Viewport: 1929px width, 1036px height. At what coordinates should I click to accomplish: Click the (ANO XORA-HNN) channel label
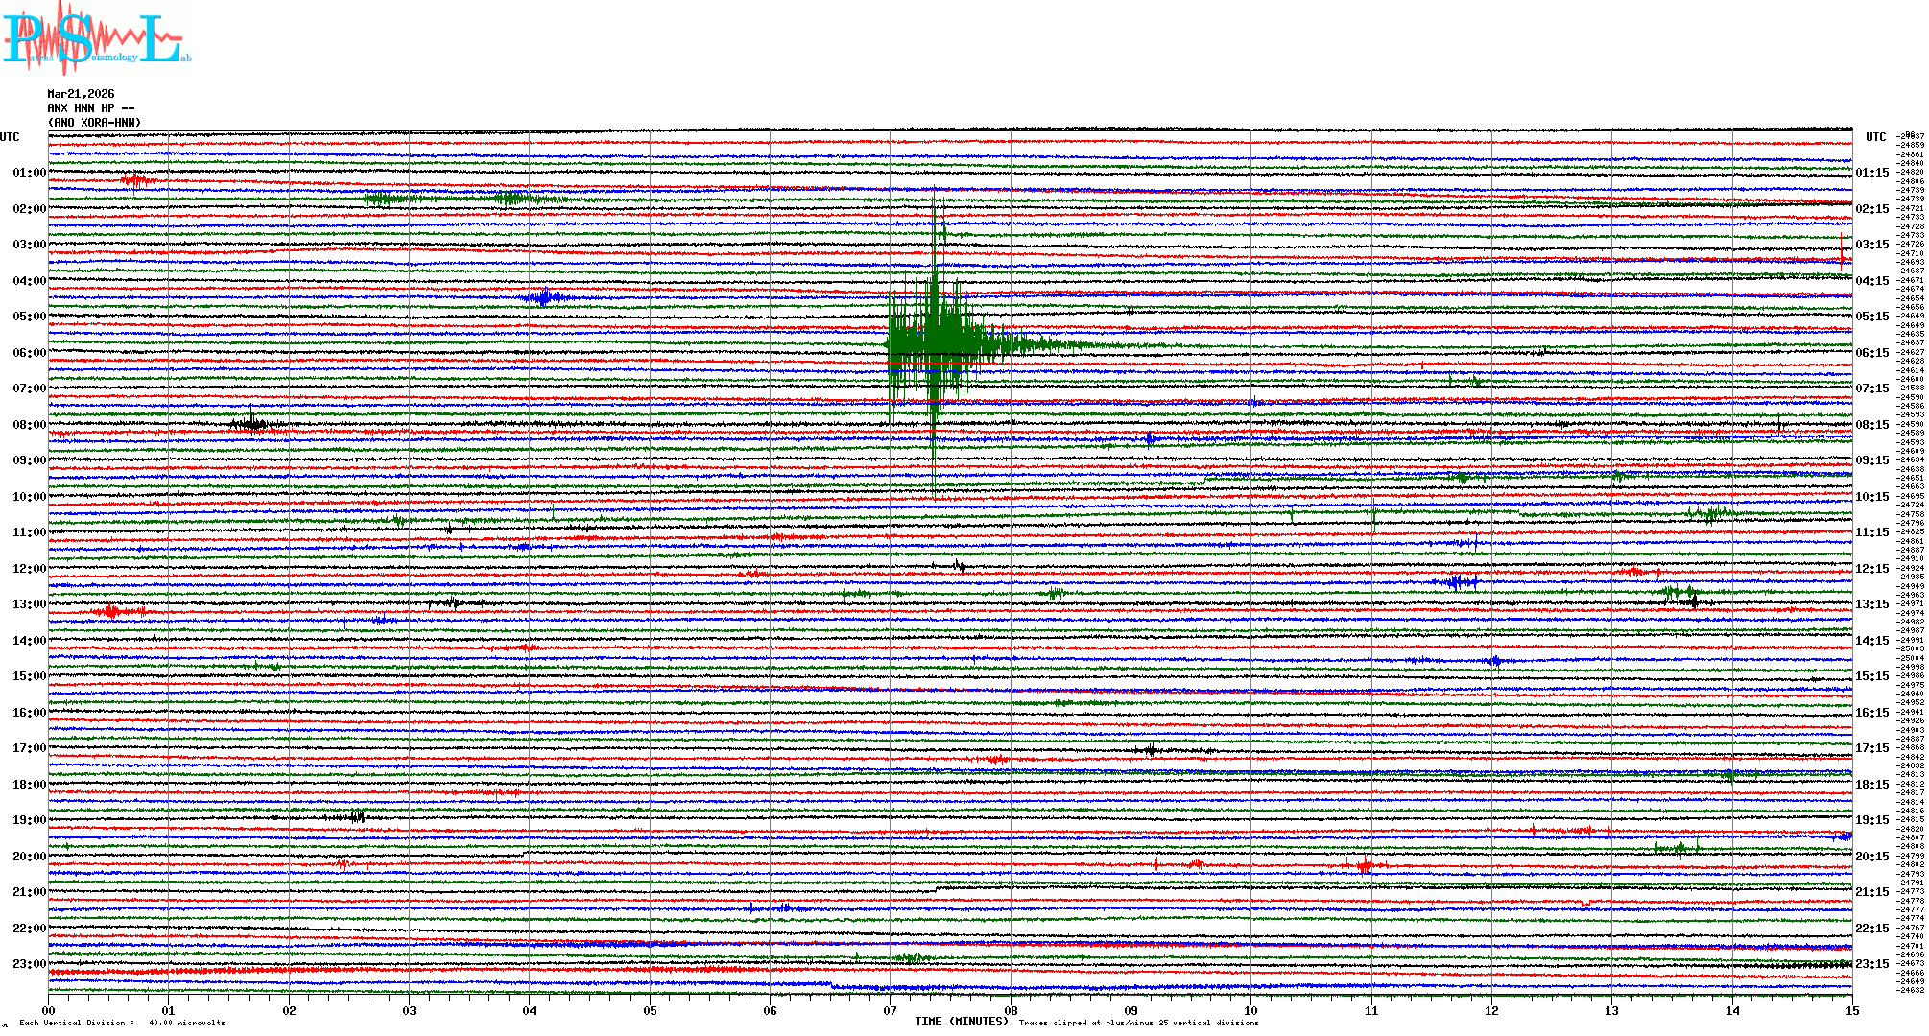click(x=94, y=123)
